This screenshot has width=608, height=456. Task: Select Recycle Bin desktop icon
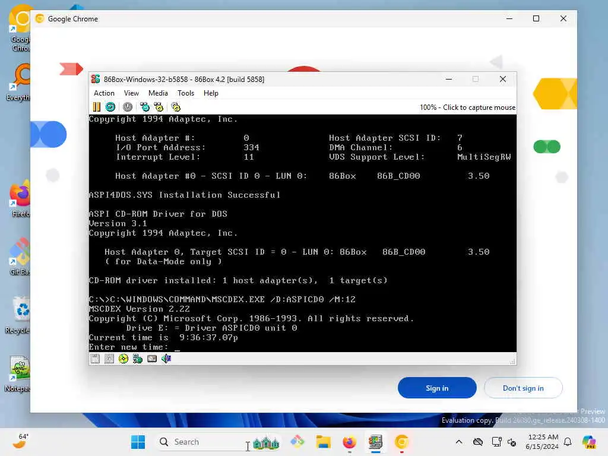18,315
